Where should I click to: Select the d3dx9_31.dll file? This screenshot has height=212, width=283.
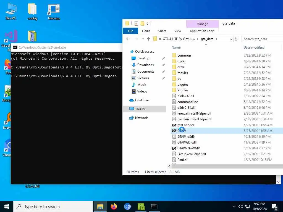[x=186, y=108]
